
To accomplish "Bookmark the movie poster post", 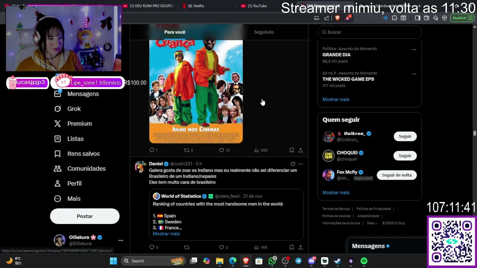I will [x=291, y=150].
